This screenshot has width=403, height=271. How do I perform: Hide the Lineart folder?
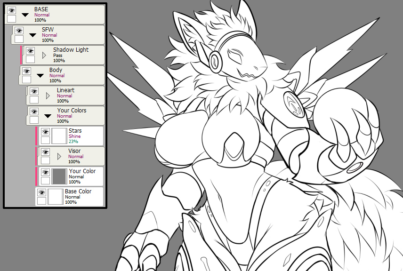point(34,91)
